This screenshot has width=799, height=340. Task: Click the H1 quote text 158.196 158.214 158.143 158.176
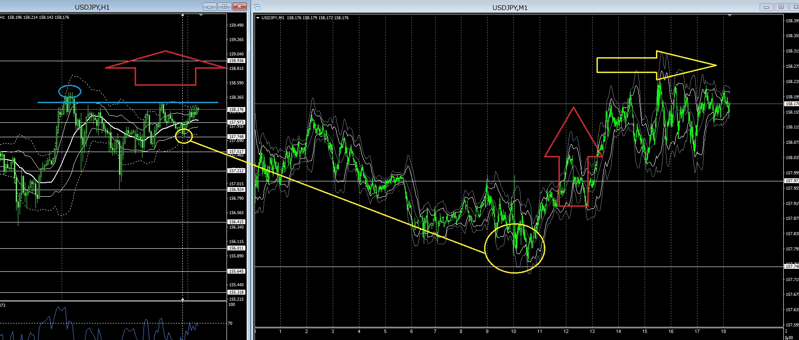(38, 17)
